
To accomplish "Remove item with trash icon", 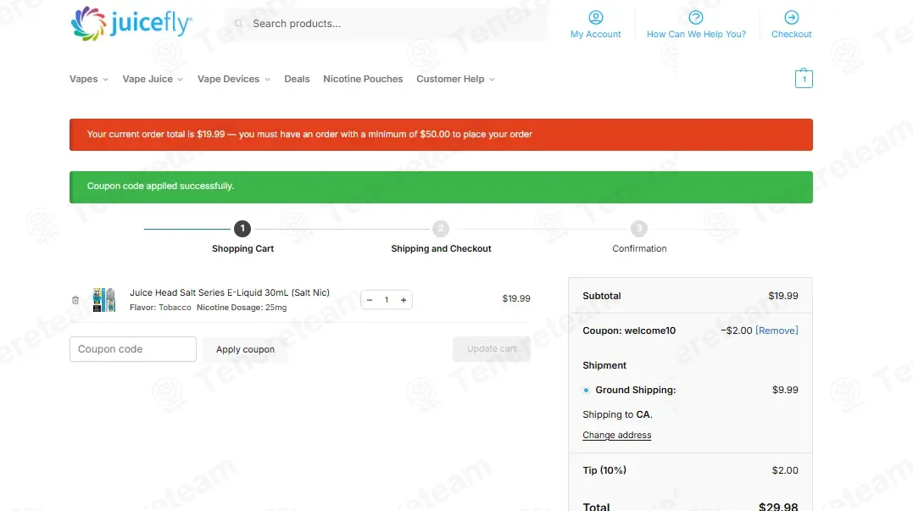I will pyautogui.click(x=75, y=300).
